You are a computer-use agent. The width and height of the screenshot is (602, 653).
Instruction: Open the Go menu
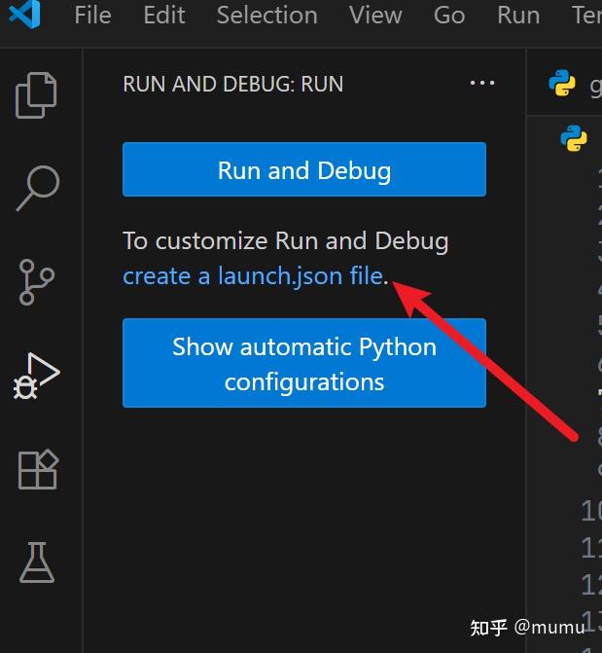click(x=449, y=16)
